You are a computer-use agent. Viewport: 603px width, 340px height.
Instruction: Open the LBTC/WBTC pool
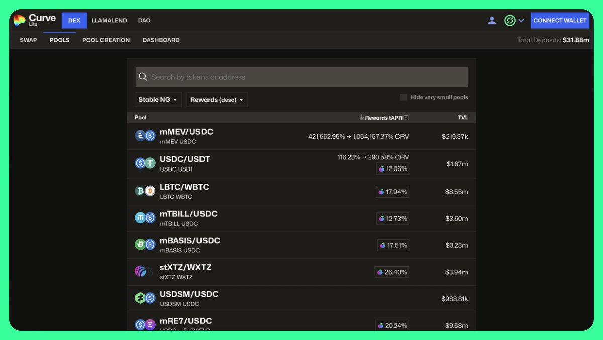click(301, 191)
